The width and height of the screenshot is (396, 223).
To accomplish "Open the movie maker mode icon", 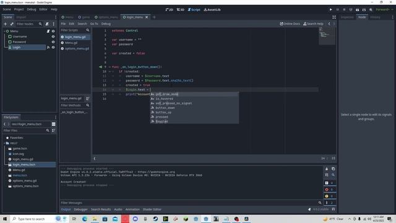I will click(x=371, y=10).
